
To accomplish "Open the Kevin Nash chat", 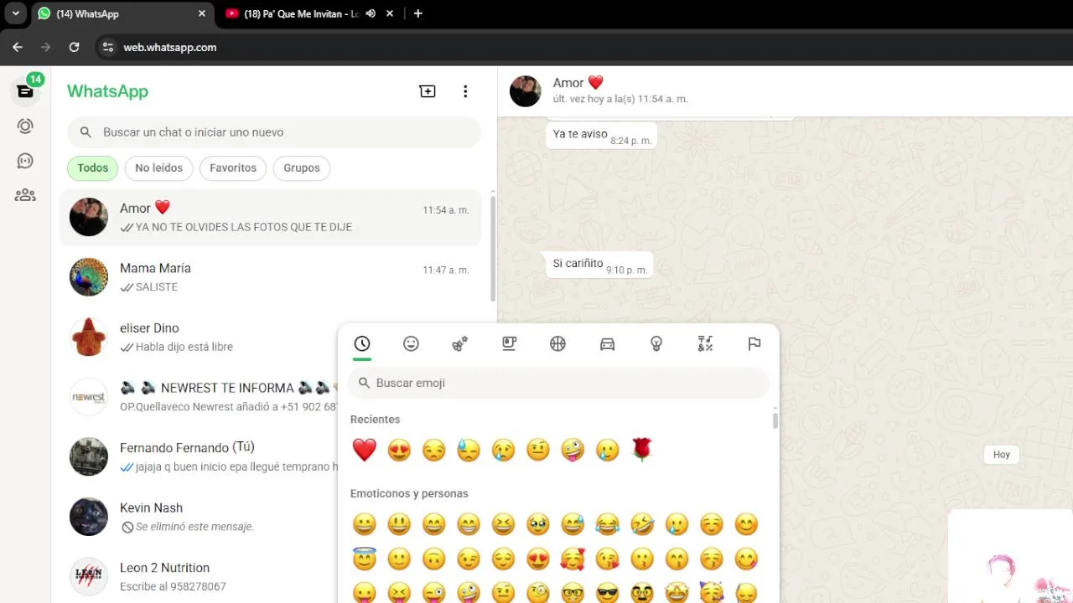I will coord(199,517).
